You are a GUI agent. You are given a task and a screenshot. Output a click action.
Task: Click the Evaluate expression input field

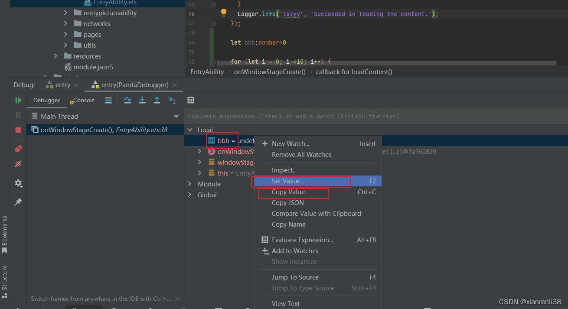[x=376, y=116]
